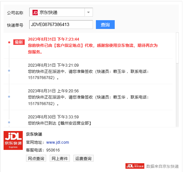Screen dimensions: 183x172
Task: Click the JD logo in company dropdown
Action: [35, 12]
